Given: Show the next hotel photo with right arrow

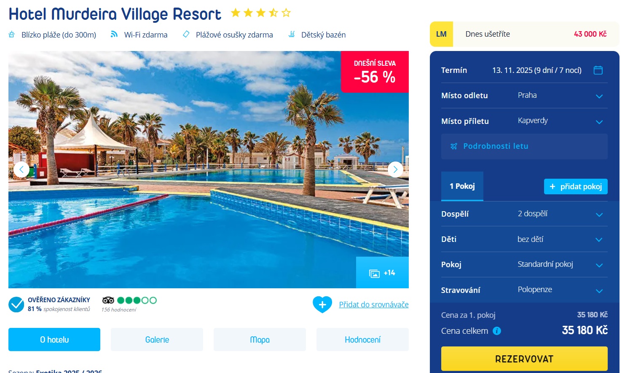Looking at the screenshot, I should coord(395,169).
